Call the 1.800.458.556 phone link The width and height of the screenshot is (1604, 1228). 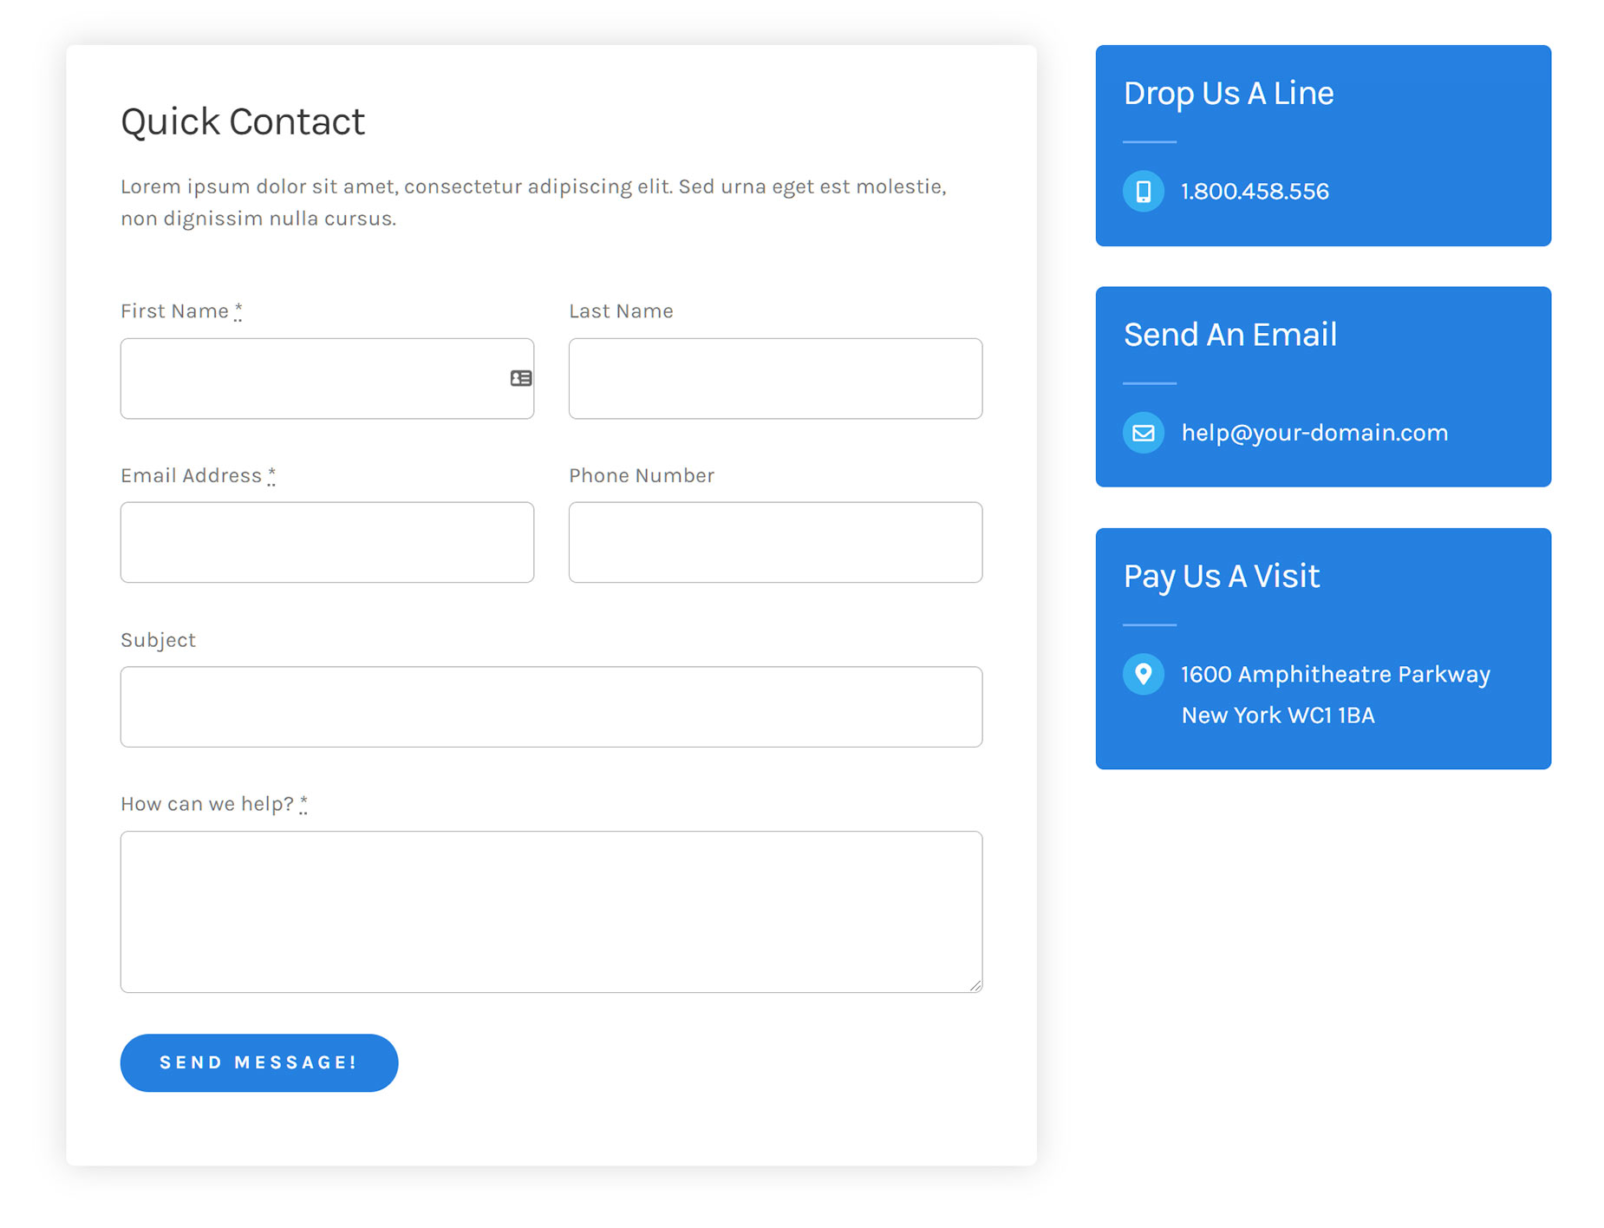[1255, 192]
